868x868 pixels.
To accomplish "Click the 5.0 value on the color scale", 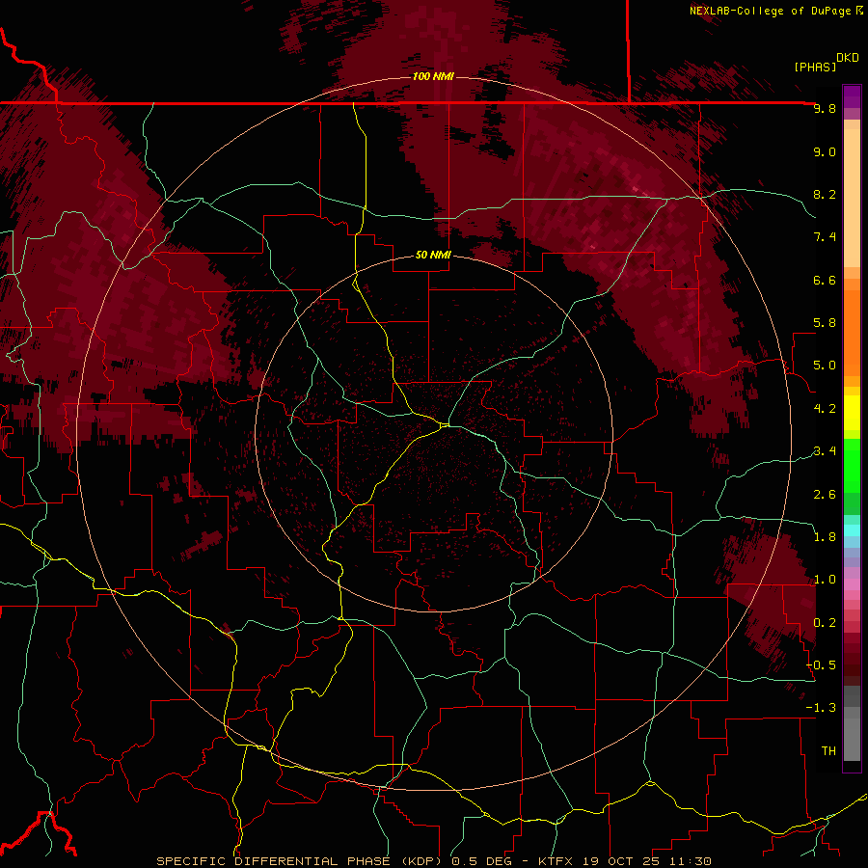I will [825, 366].
